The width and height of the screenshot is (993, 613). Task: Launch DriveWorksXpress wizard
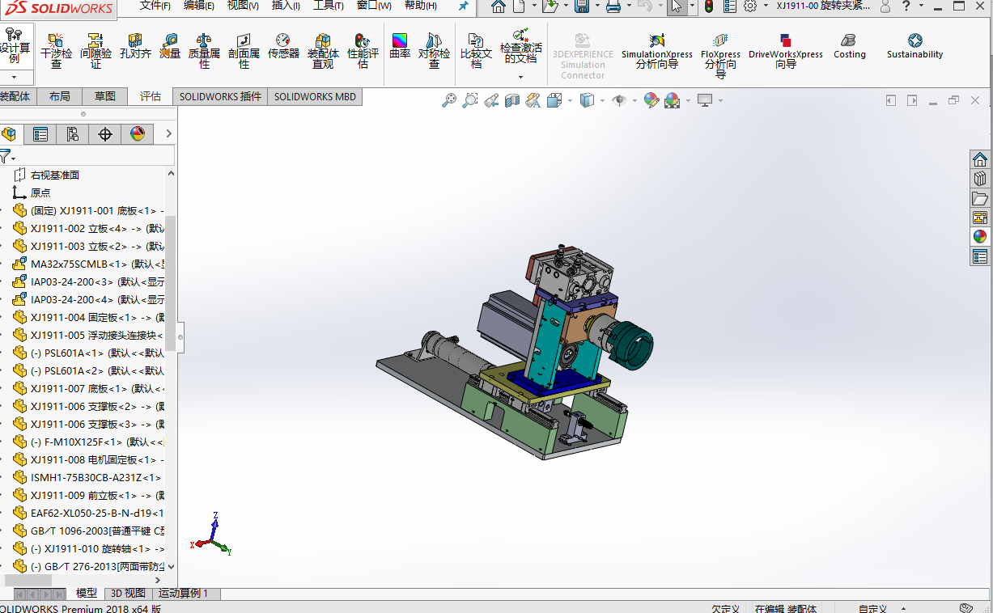click(x=785, y=51)
